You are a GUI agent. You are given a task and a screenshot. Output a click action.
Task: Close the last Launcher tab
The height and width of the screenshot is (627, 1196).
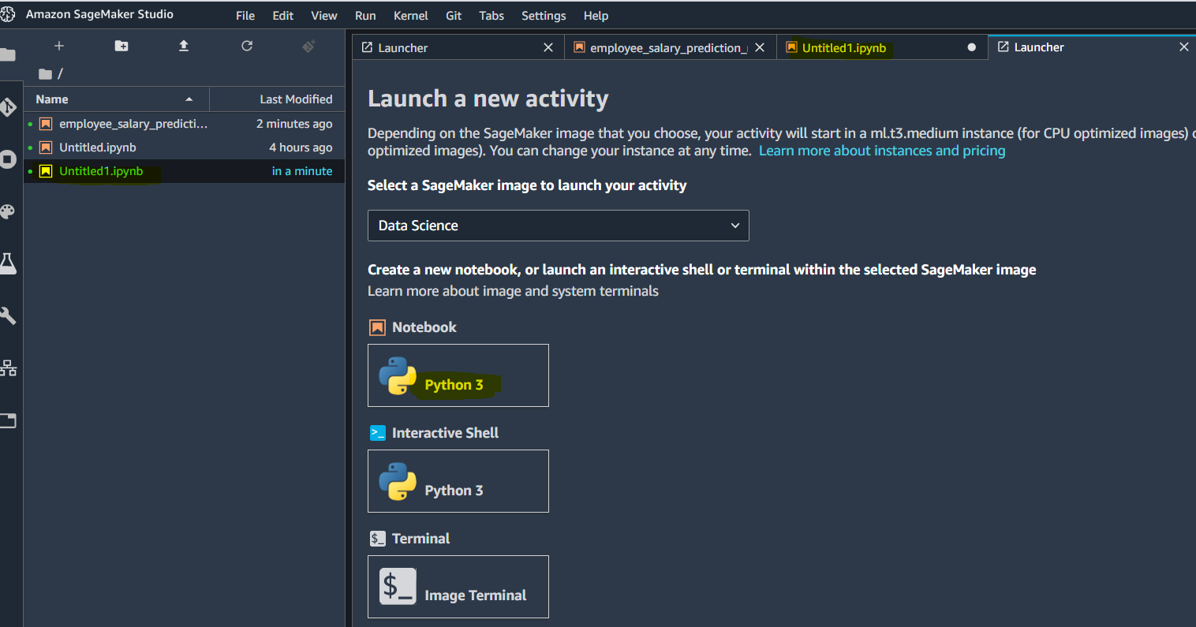[x=1184, y=47]
